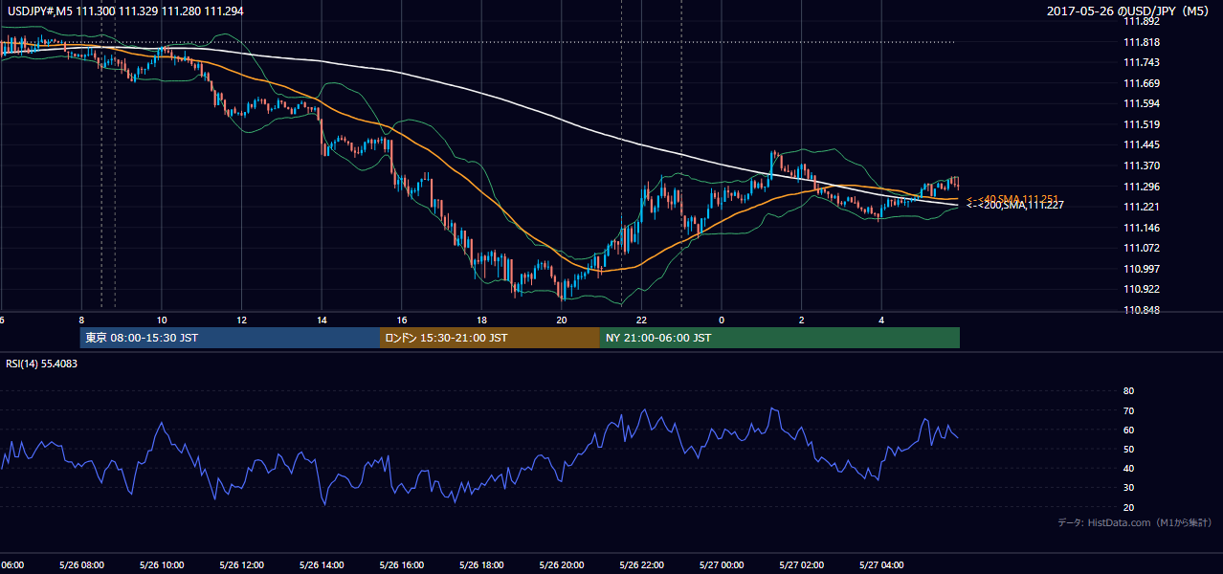Image resolution: width=1223 pixels, height=574 pixels.
Task: Click the bottom time label 5/26 22:00
Action: [642, 565]
